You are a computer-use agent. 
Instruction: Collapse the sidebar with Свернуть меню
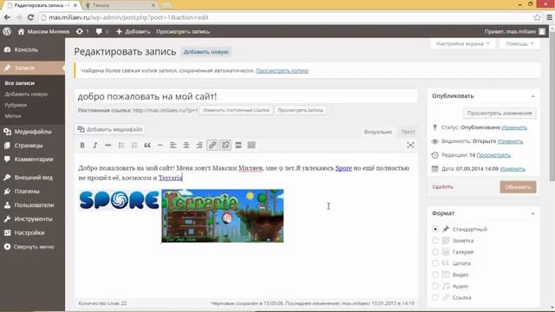(x=29, y=247)
